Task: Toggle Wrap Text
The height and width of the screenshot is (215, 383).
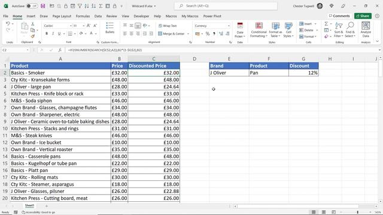Action: tap(168, 26)
